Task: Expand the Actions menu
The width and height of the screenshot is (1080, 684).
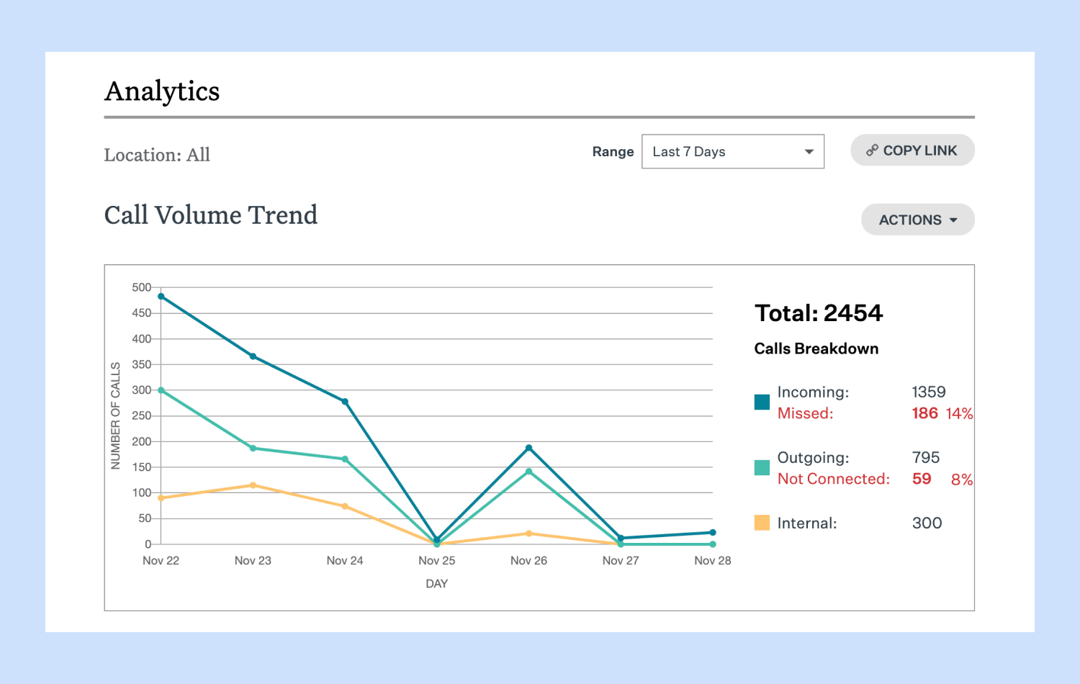Action: pyautogui.click(x=917, y=220)
